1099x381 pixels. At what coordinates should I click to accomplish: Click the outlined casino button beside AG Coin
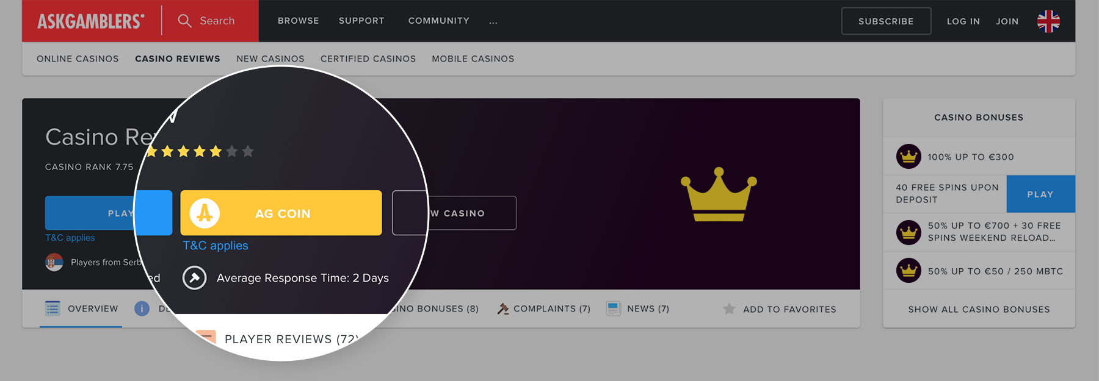454,213
